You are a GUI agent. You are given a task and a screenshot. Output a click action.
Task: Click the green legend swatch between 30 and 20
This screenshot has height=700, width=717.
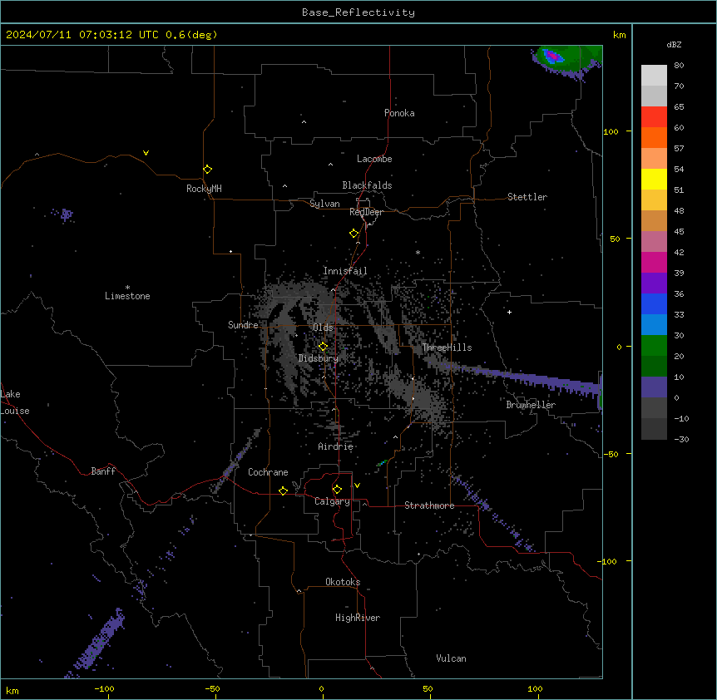[654, 346]
